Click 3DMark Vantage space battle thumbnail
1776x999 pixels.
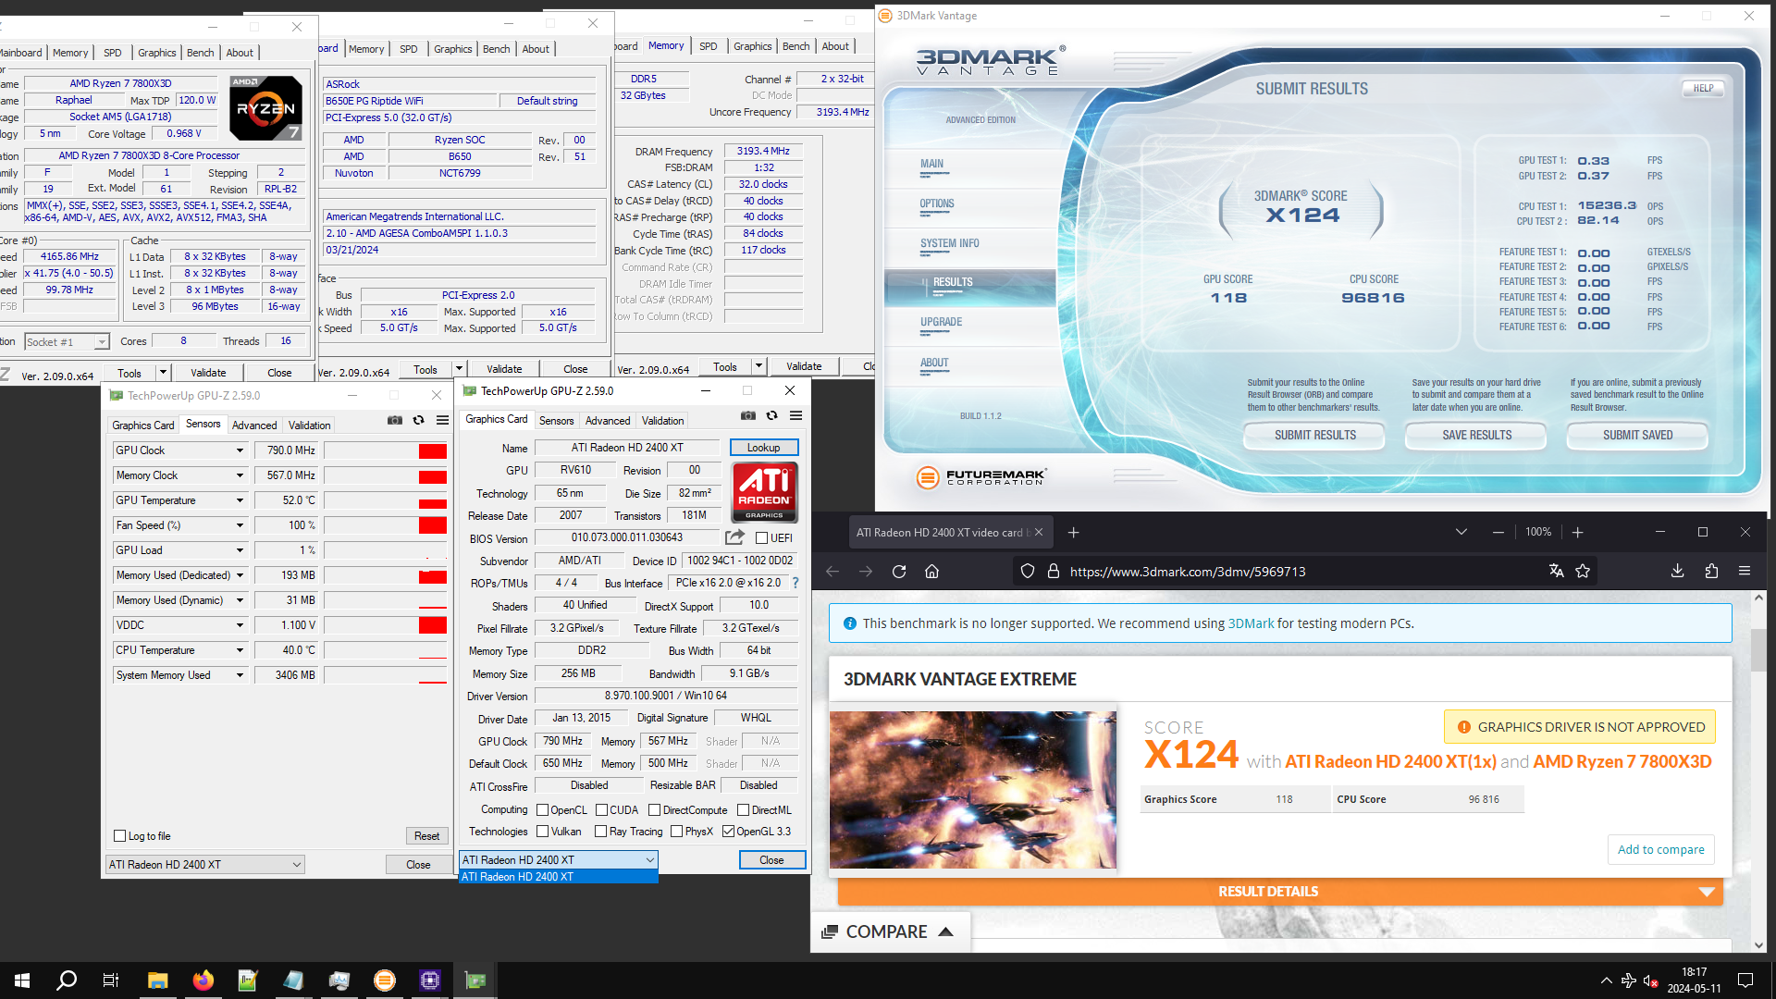(x=973, y=790)
